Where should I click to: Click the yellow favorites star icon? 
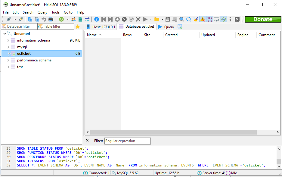pyautogui.click(x=78, y=26)
